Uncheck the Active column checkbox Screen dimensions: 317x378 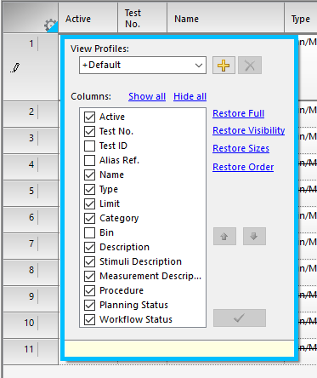[x=89, y=117]
